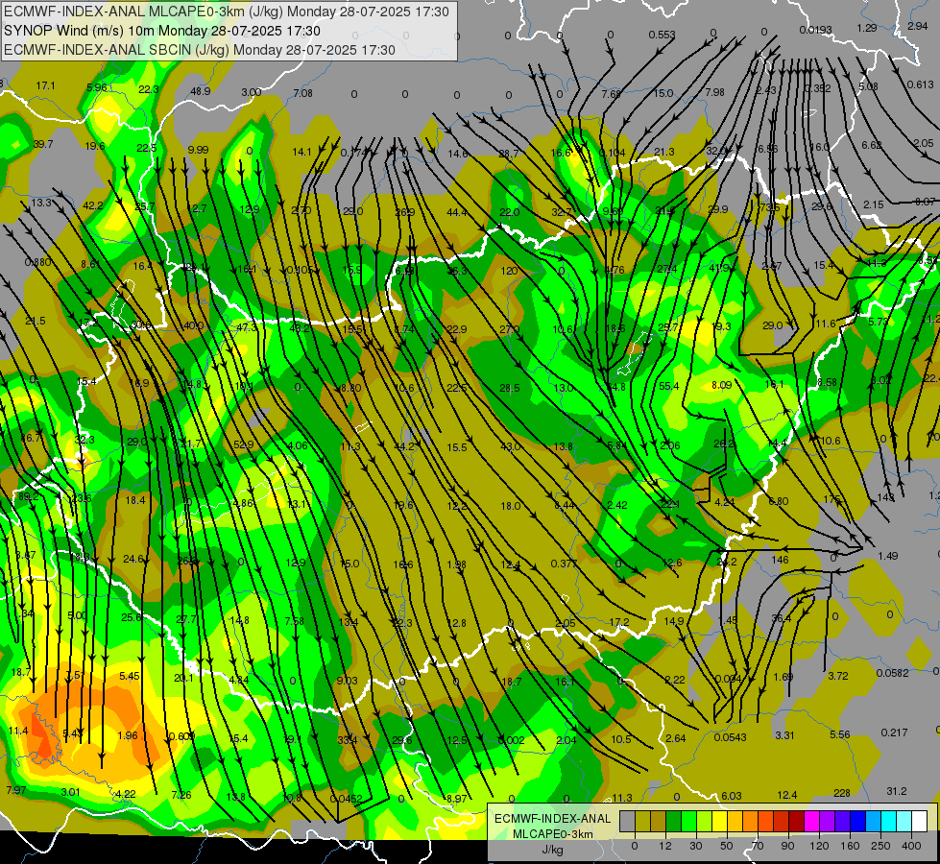The image size is (940, 864).
Task: Click the map value 3.00
Action: (252, 92)
